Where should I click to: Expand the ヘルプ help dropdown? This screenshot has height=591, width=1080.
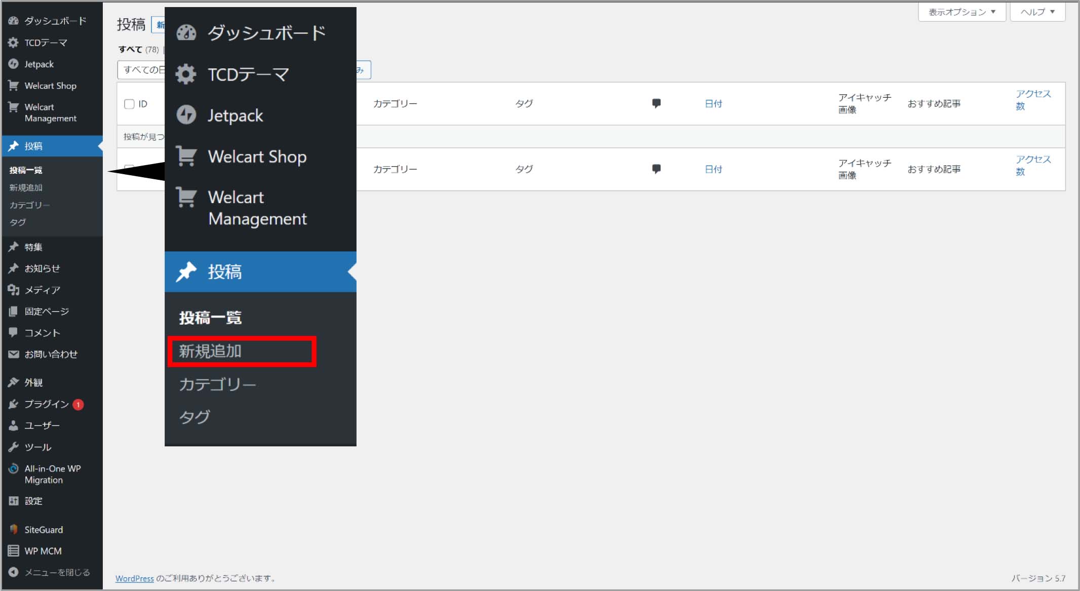pyautogui.click(x=1037, y=12)
